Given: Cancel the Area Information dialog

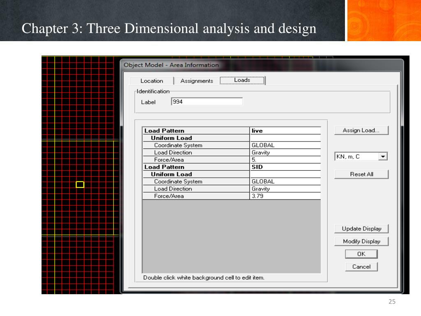Looking at the screenshot, I should coord(361,267).
